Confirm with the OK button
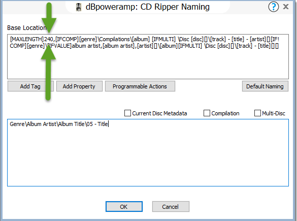 [124, 207]
